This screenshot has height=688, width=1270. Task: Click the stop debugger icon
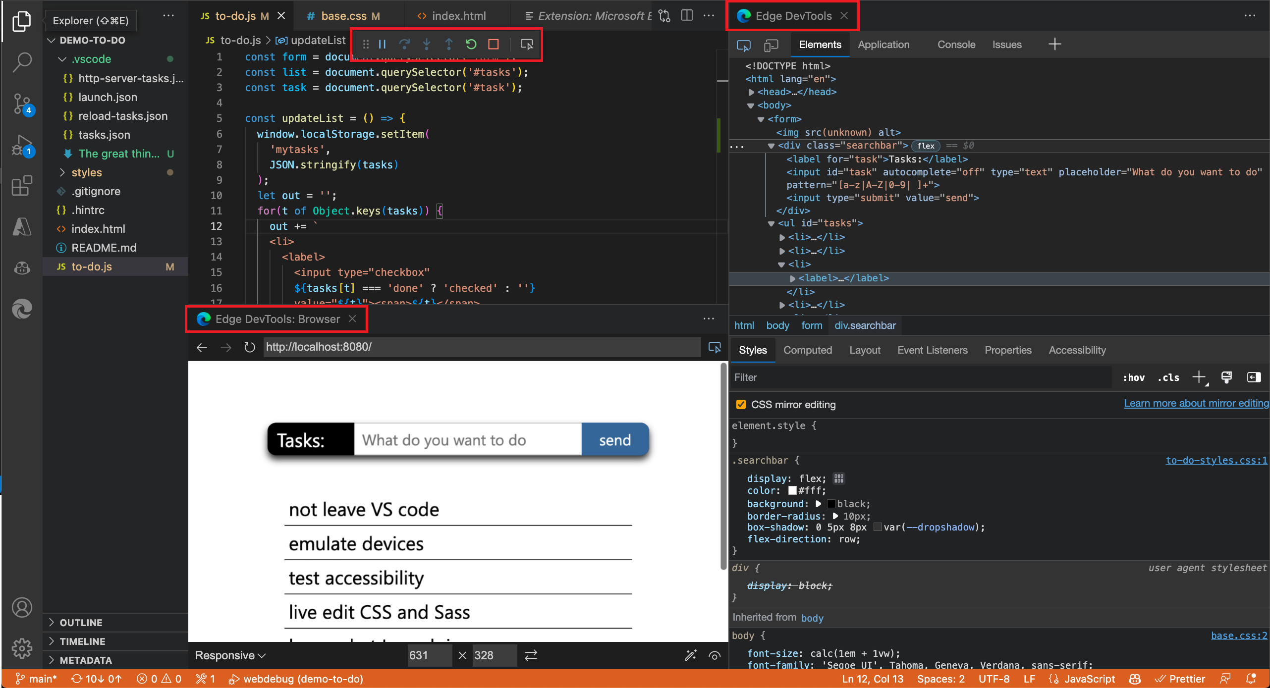[x=494, y=44]
